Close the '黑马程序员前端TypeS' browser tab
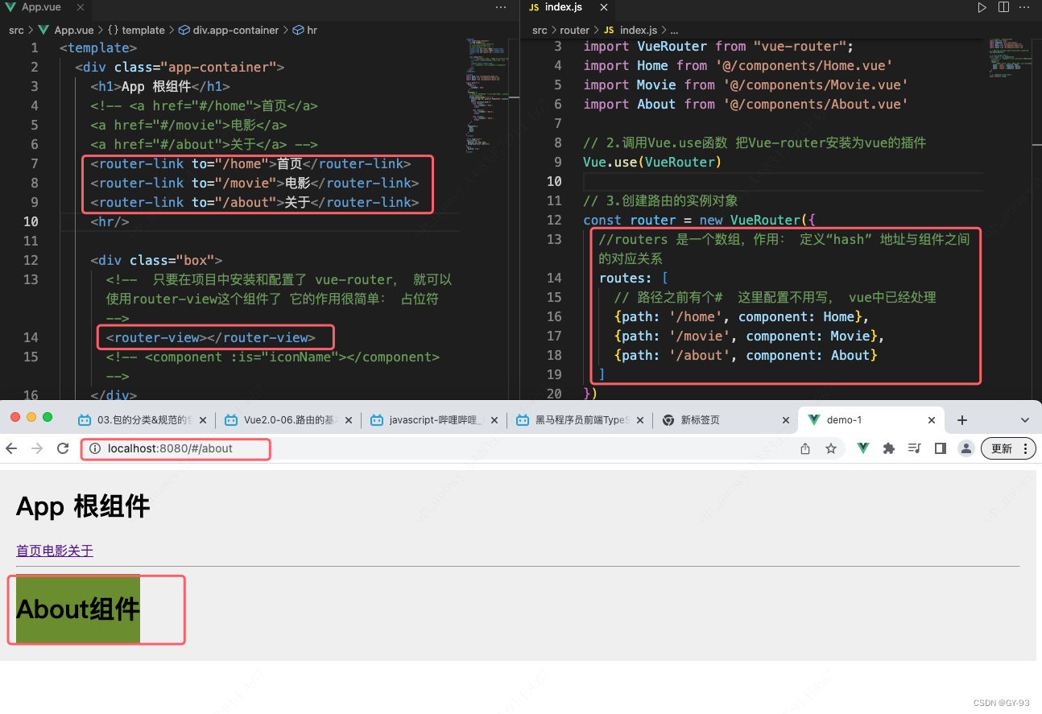The image size is (1042, 714). (x=640, y=420)
